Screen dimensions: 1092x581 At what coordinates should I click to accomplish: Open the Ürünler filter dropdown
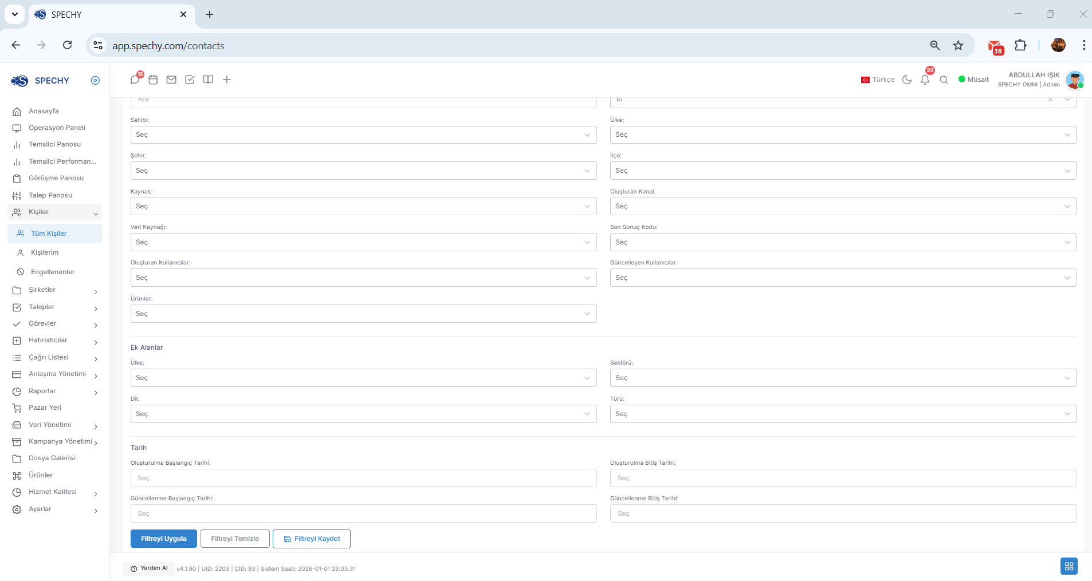point(363,314)
